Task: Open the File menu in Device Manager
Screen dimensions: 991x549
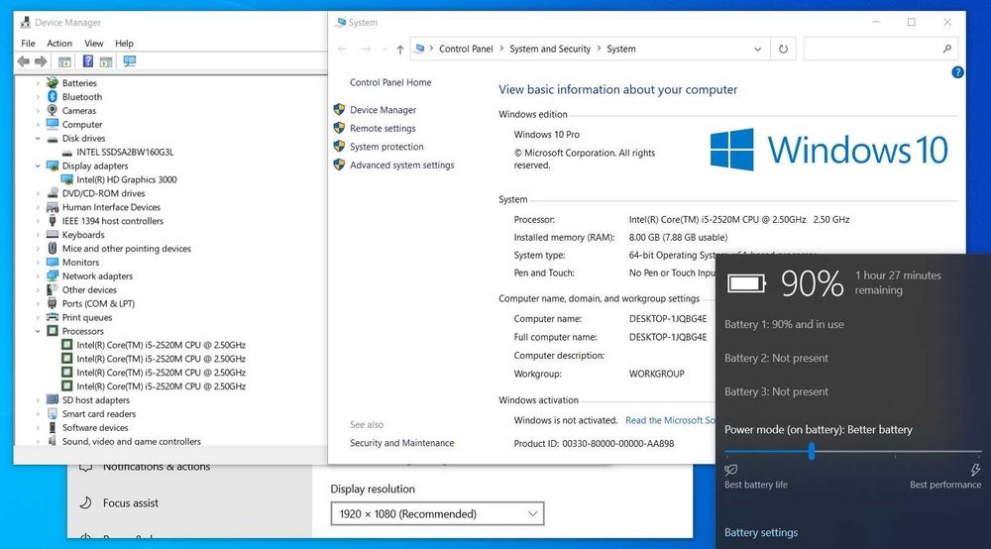Action: [28, 43]
